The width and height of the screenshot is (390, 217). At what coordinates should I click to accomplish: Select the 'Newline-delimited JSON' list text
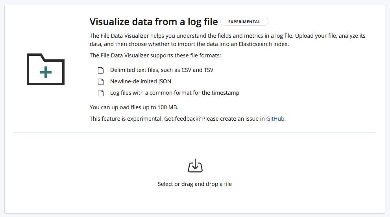[x=140, y=81]
